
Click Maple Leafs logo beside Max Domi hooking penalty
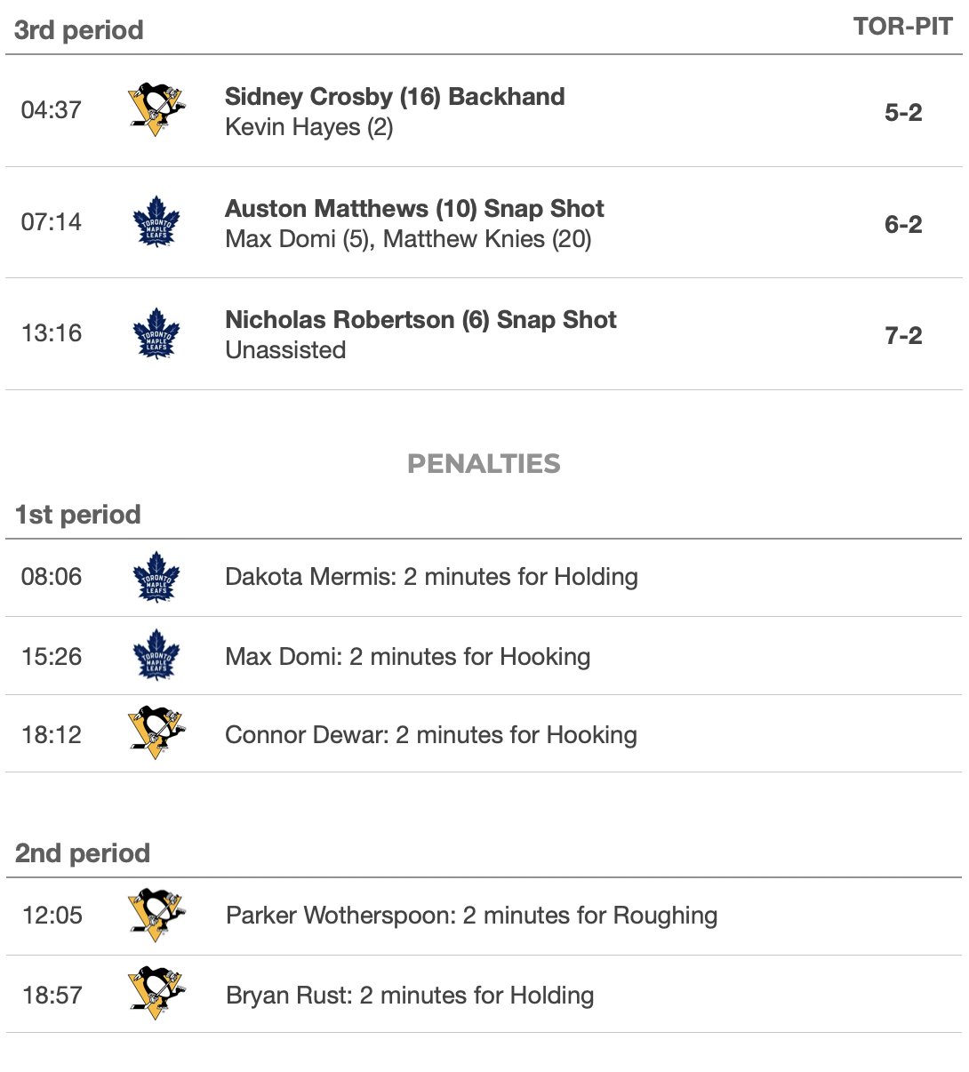[156, 656]
